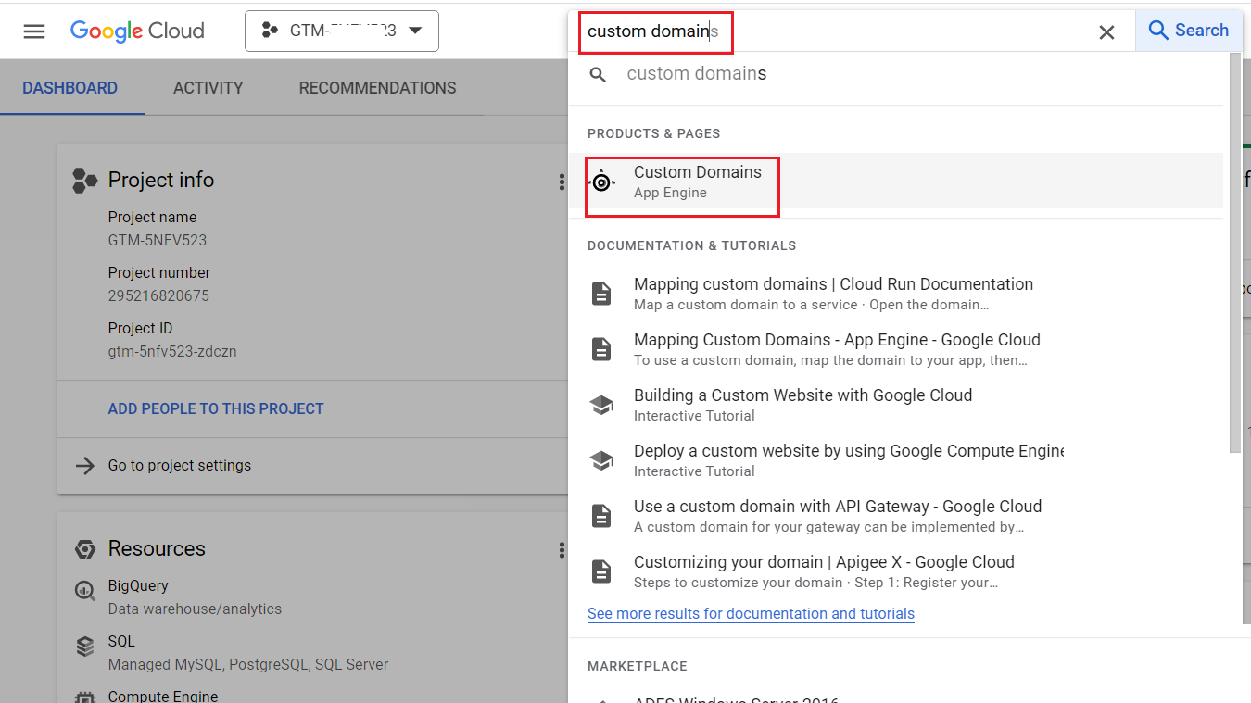The height and width of the screenshot is (703, 1251).
Task: Open the Project info card's three-dot menu
Action: tap(561, 182)
